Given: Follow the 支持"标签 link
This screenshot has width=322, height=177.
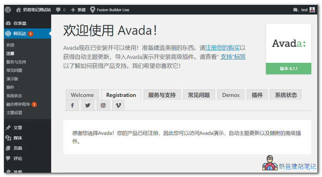Looking at the screenshot, I should pyautogui.click(x=233, y=57).
